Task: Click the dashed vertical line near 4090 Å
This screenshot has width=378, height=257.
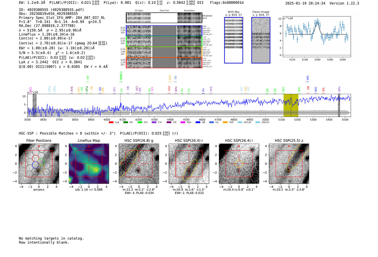Action: coord(120,105)
